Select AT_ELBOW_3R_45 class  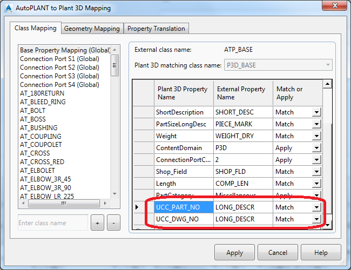pos(45,179)
